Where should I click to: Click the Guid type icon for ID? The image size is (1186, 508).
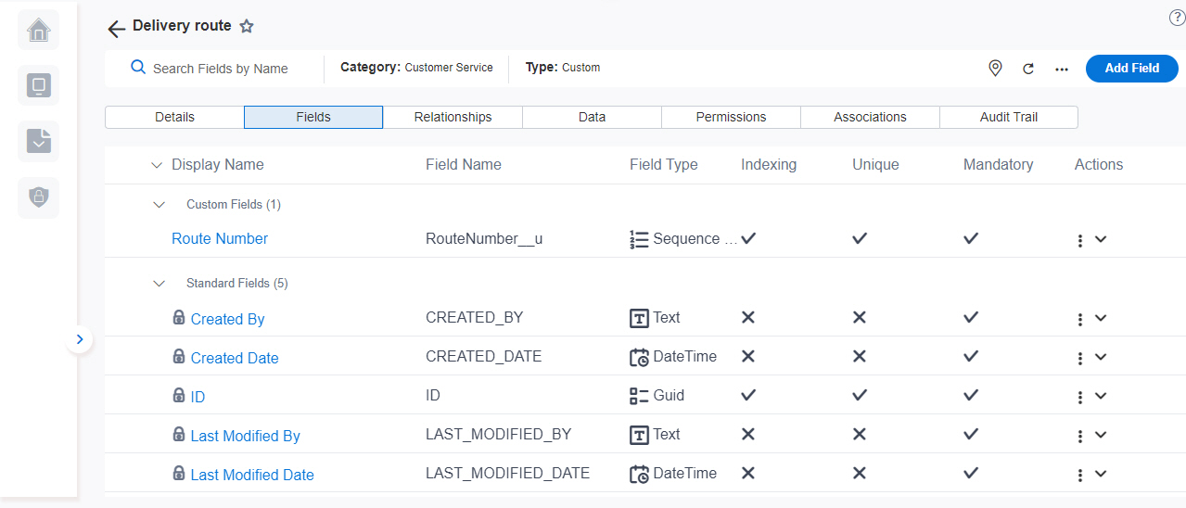coord(639,397)
